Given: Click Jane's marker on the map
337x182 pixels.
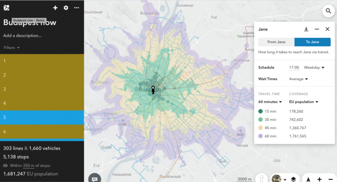Looking at the screenshot, I should click(x=153, y=90).
